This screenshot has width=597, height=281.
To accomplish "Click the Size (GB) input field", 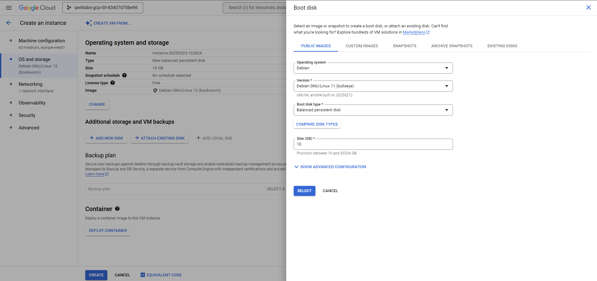I will 373,144.
